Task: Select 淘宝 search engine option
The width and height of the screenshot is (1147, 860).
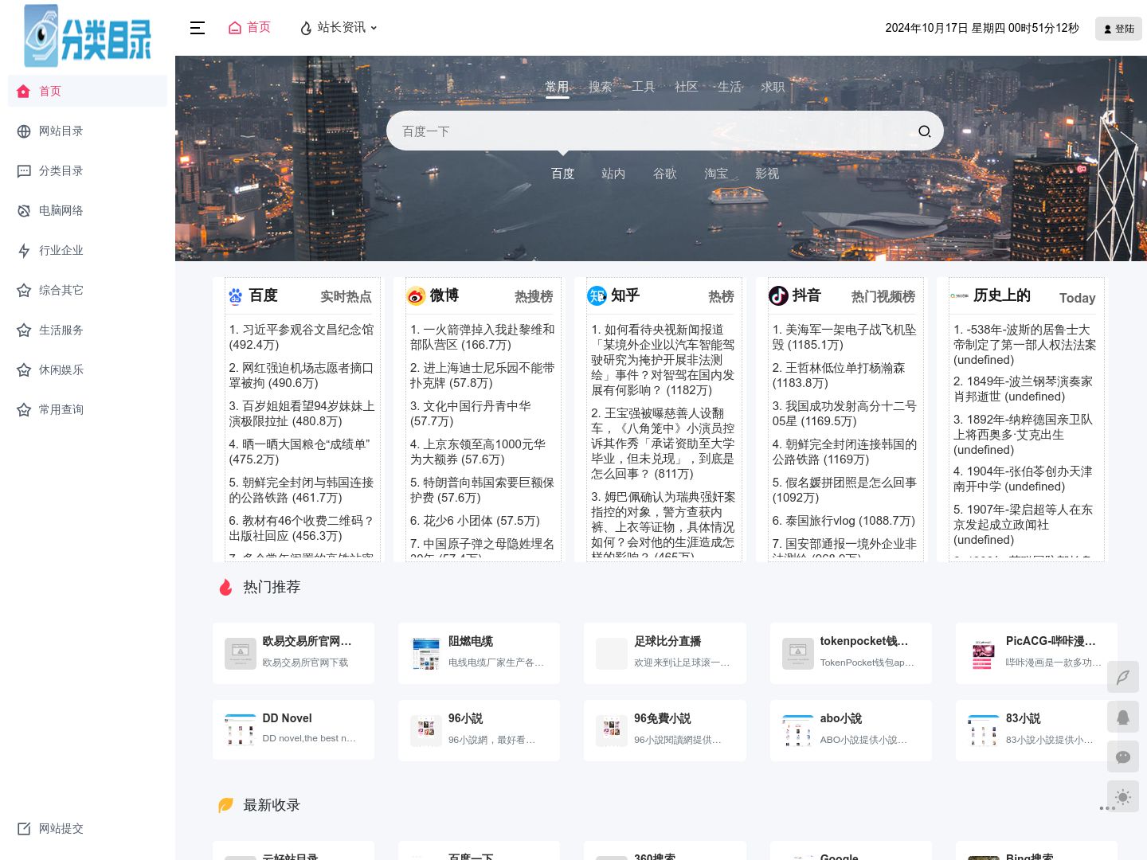Action: [x=715, y=174]
